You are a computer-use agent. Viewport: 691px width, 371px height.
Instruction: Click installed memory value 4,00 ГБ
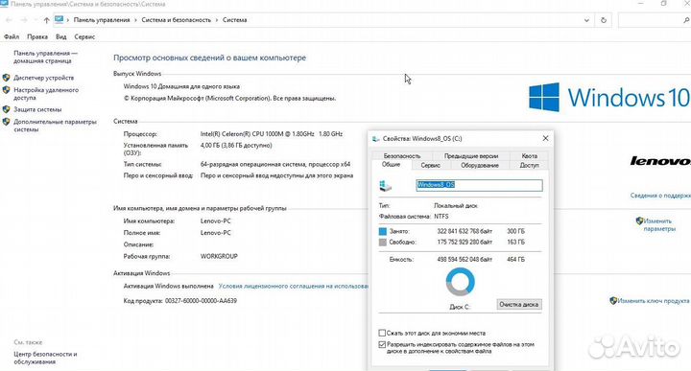click(x=236, y=145)
